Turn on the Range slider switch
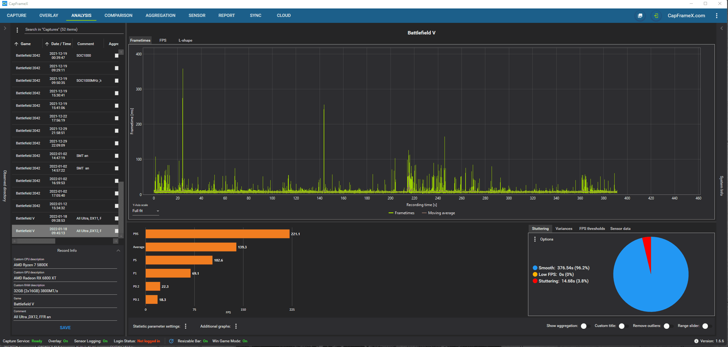The width and height of the screenshot is (728, 347). pyautogui.click(x=707, y=326)
